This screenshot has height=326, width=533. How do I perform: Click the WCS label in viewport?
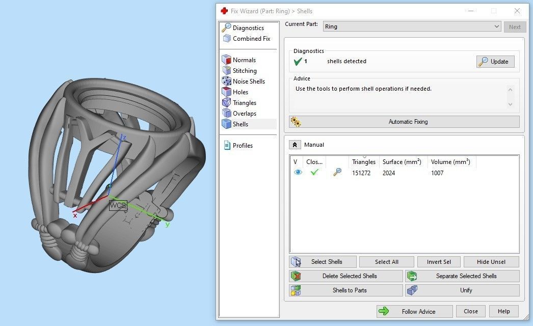118,205
